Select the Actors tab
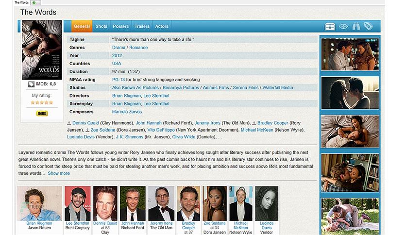Image resolution: width=406 pixels, height=235 pixels. point(162,26)
